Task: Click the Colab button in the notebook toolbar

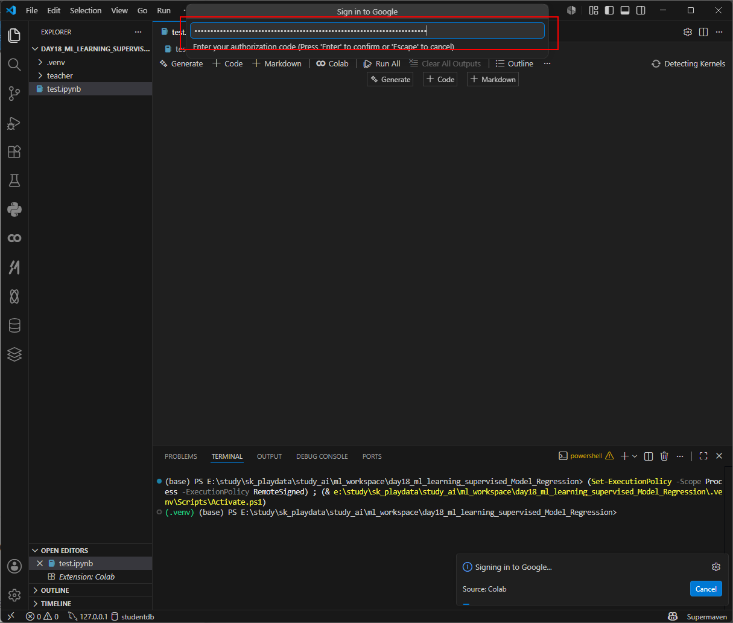Action: (332, 63)
